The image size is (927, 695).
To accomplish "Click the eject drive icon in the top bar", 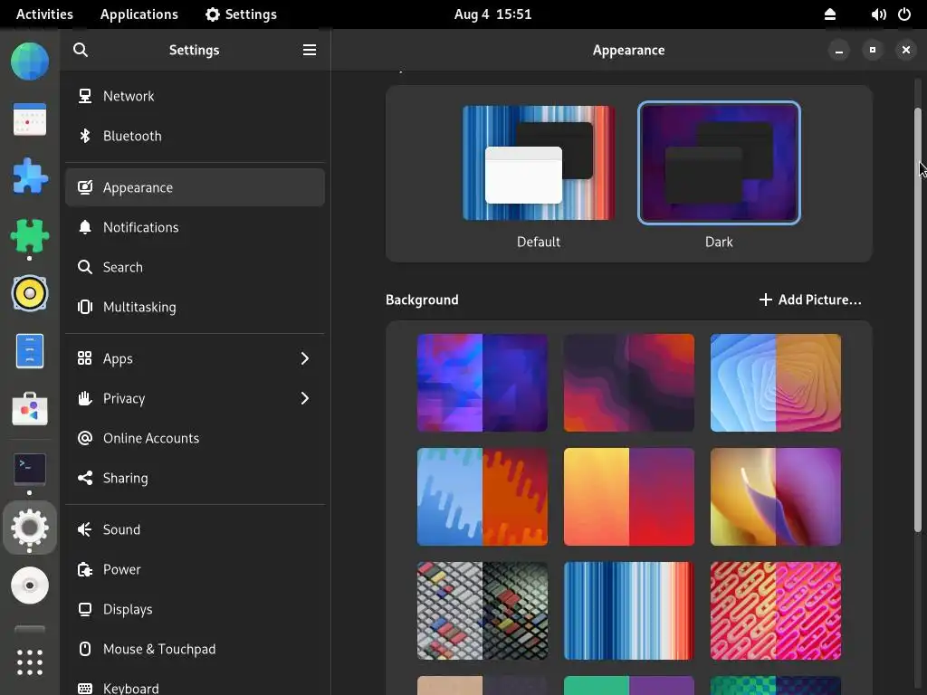I will click(830, 14).
